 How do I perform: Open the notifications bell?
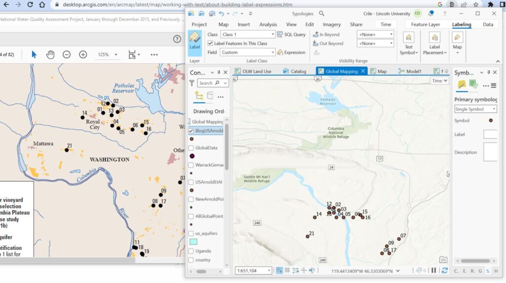(431, 13)
